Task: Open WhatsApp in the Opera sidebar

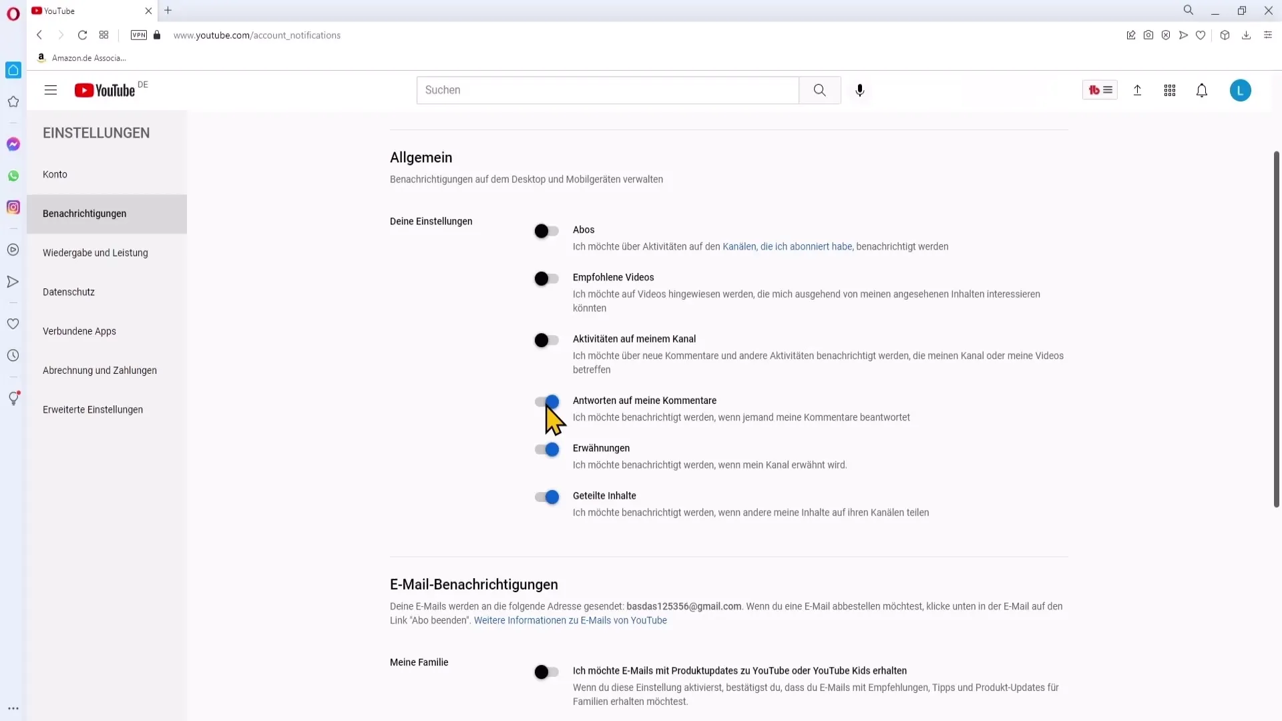Action: (x=13, y=176)
